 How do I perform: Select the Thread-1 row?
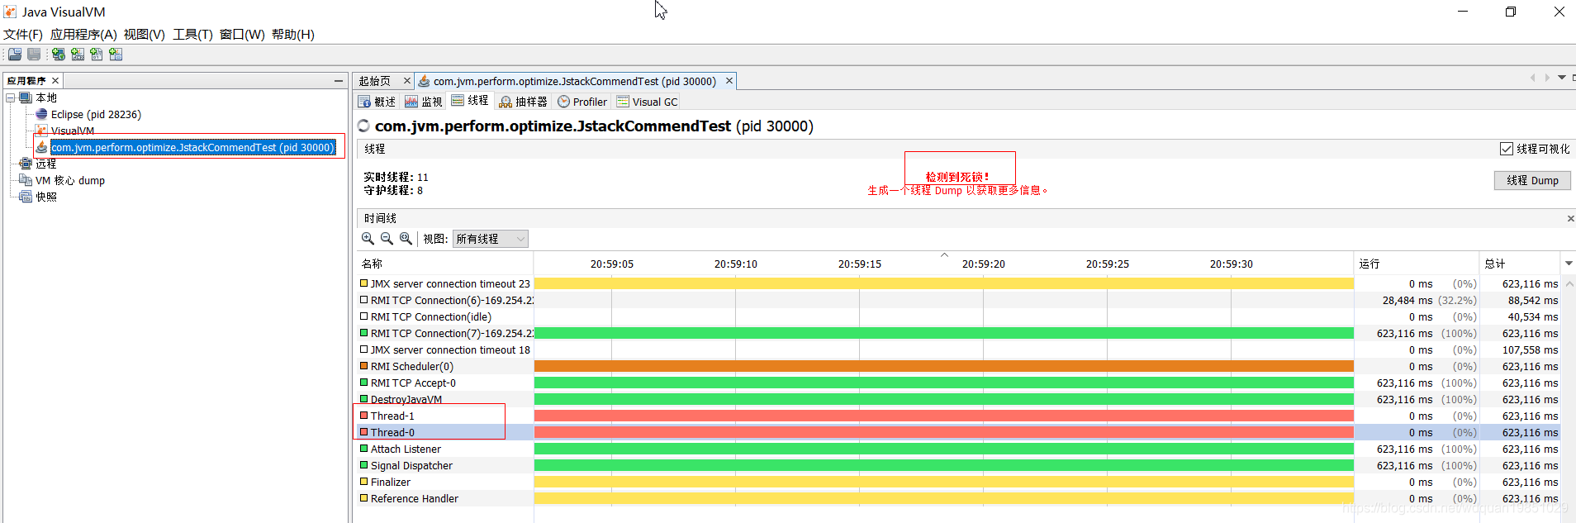pos(958,416)
